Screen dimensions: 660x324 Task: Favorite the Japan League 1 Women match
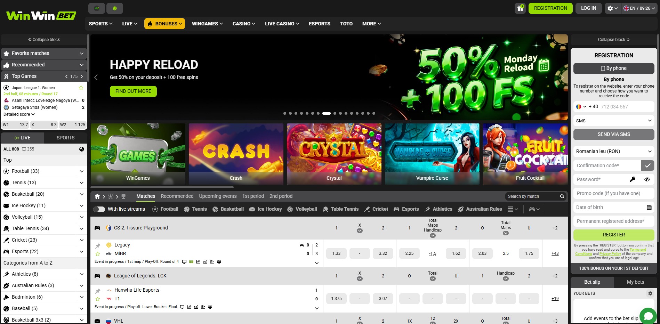click(81, 88)
